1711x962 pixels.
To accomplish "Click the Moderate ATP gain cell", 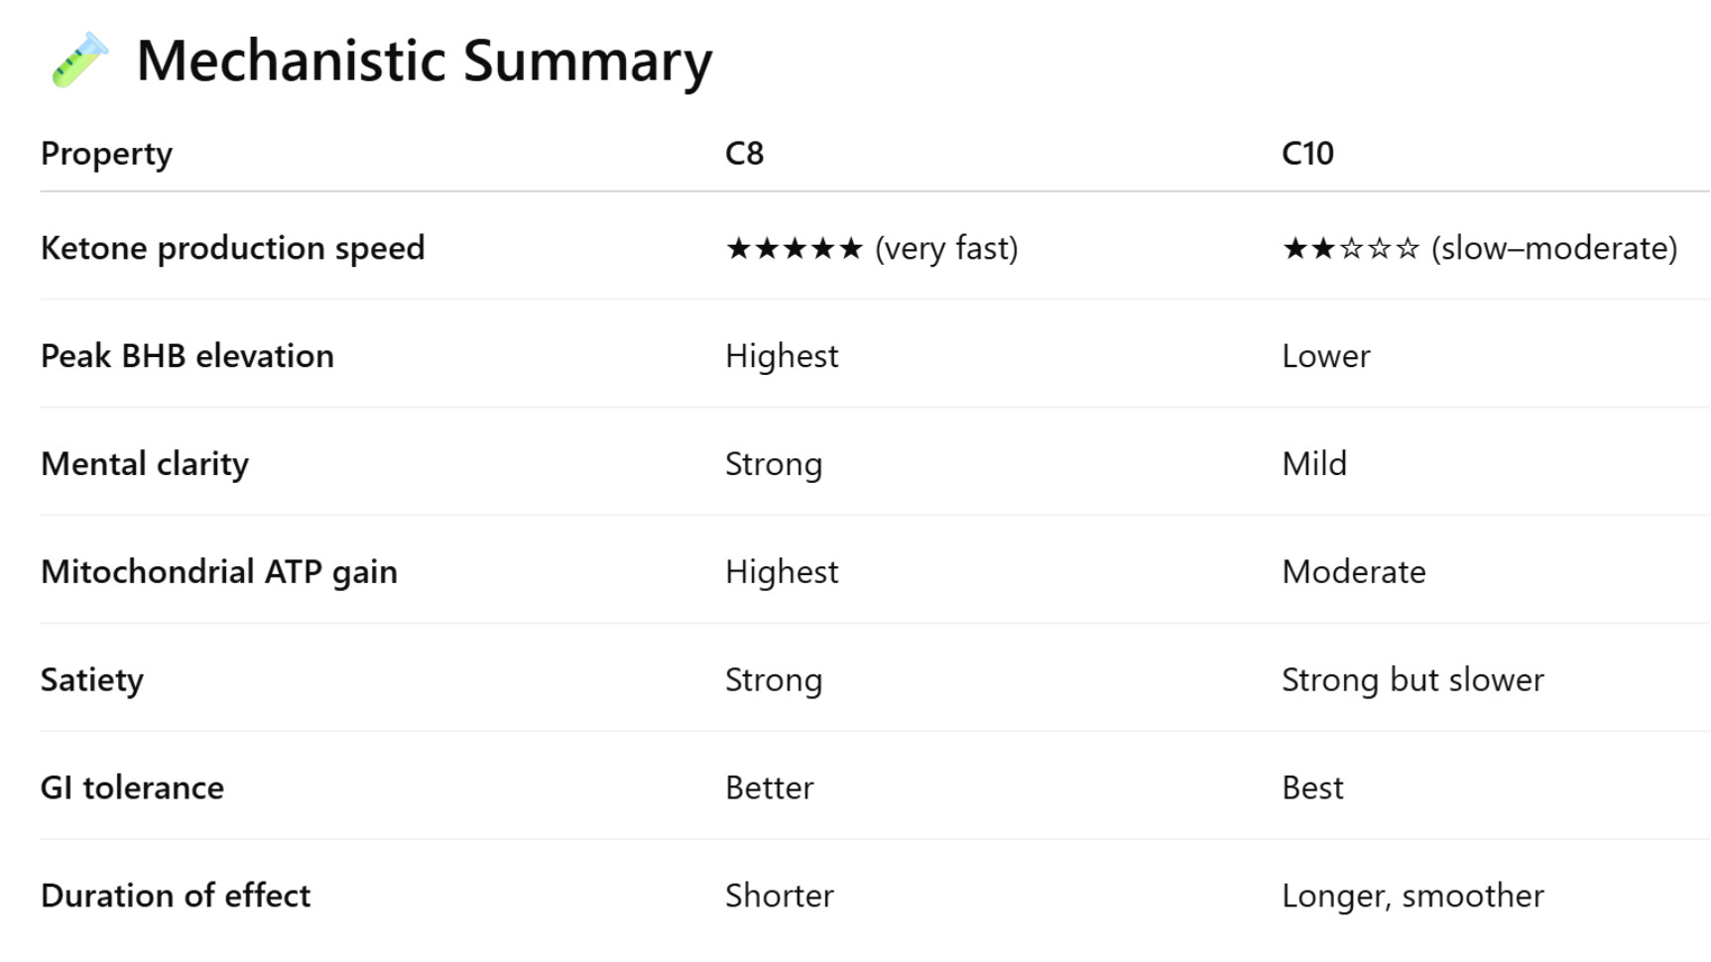I will pos(1353,572).
